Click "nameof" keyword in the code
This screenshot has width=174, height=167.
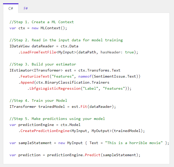point(85,76)
